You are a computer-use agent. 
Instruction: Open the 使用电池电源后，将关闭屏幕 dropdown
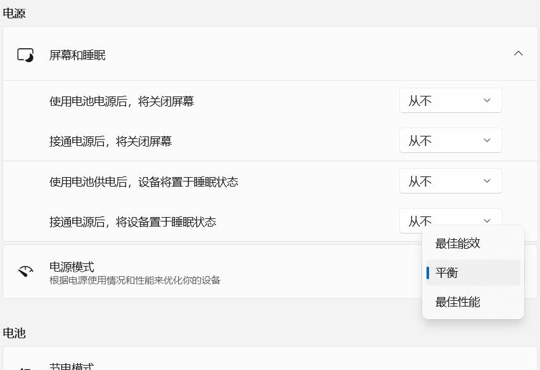(x=451, y=100)
